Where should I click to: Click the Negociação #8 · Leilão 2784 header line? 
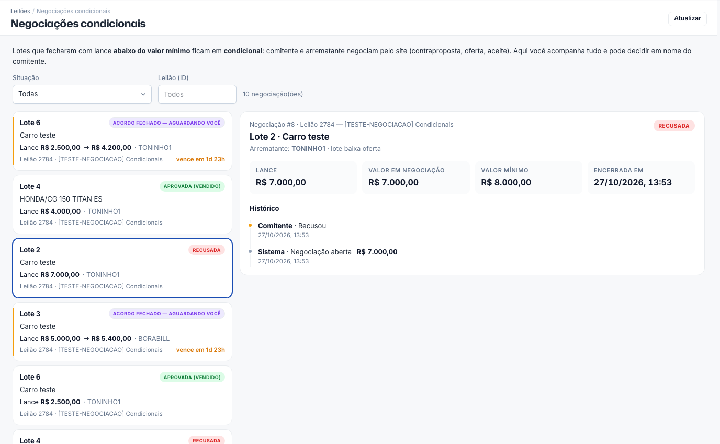coord(352,125)
